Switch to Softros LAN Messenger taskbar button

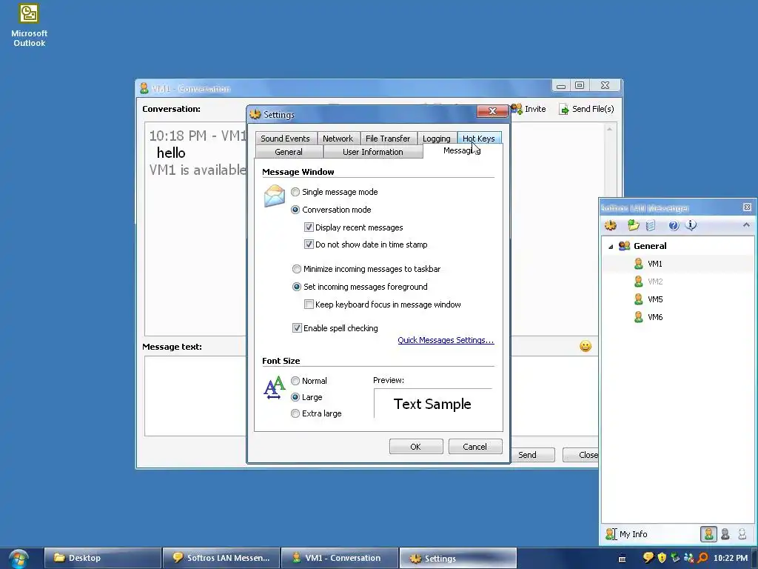pos(221,558)
